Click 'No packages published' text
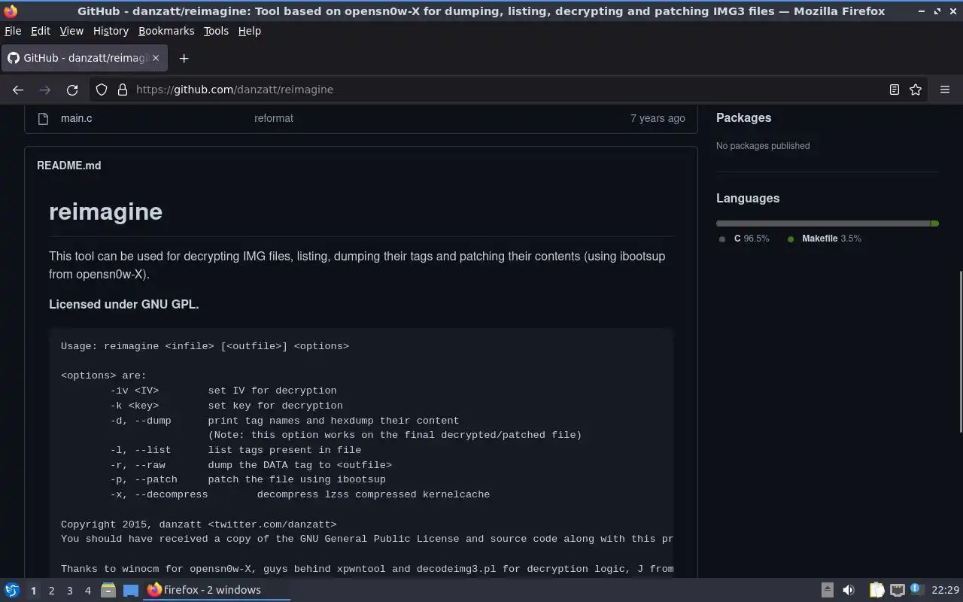The width and height of the screenshot is (963, 602). pyautogui.click(x=763, y=146)
